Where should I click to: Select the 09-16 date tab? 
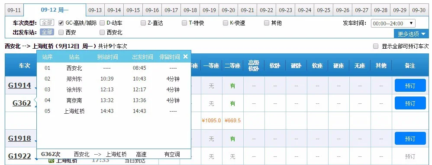click(152, 10)
